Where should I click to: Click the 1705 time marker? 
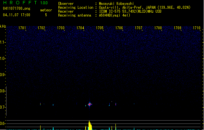100,28
